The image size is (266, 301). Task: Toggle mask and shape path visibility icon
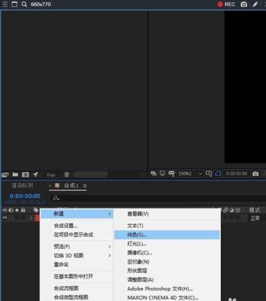pyautogui.click(x=171, y=174)
